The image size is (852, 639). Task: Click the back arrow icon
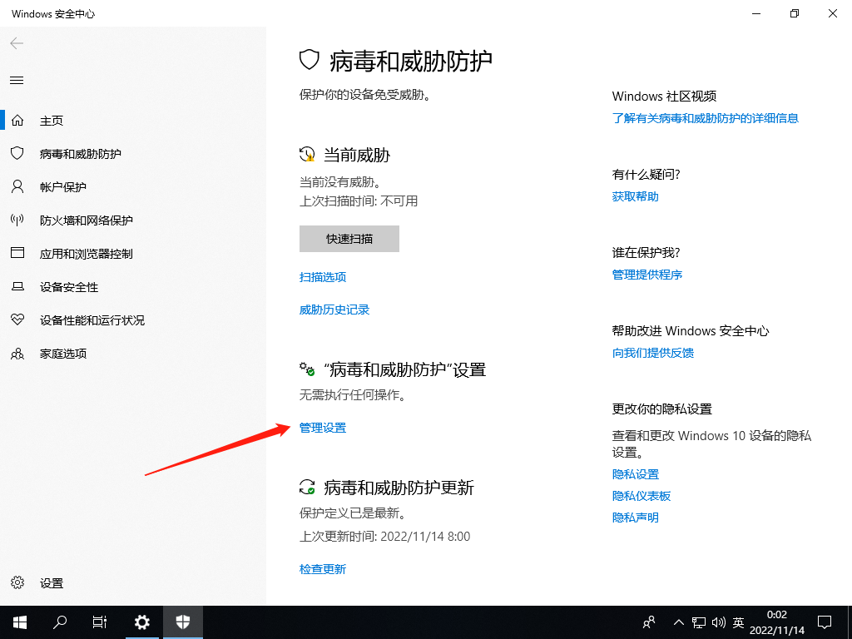point(17,43)
